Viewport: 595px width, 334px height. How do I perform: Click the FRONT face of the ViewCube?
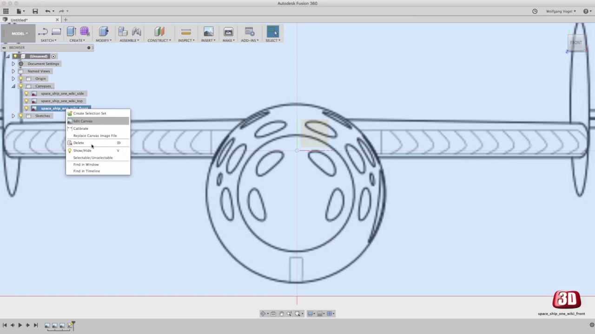[x=576, y=43]
